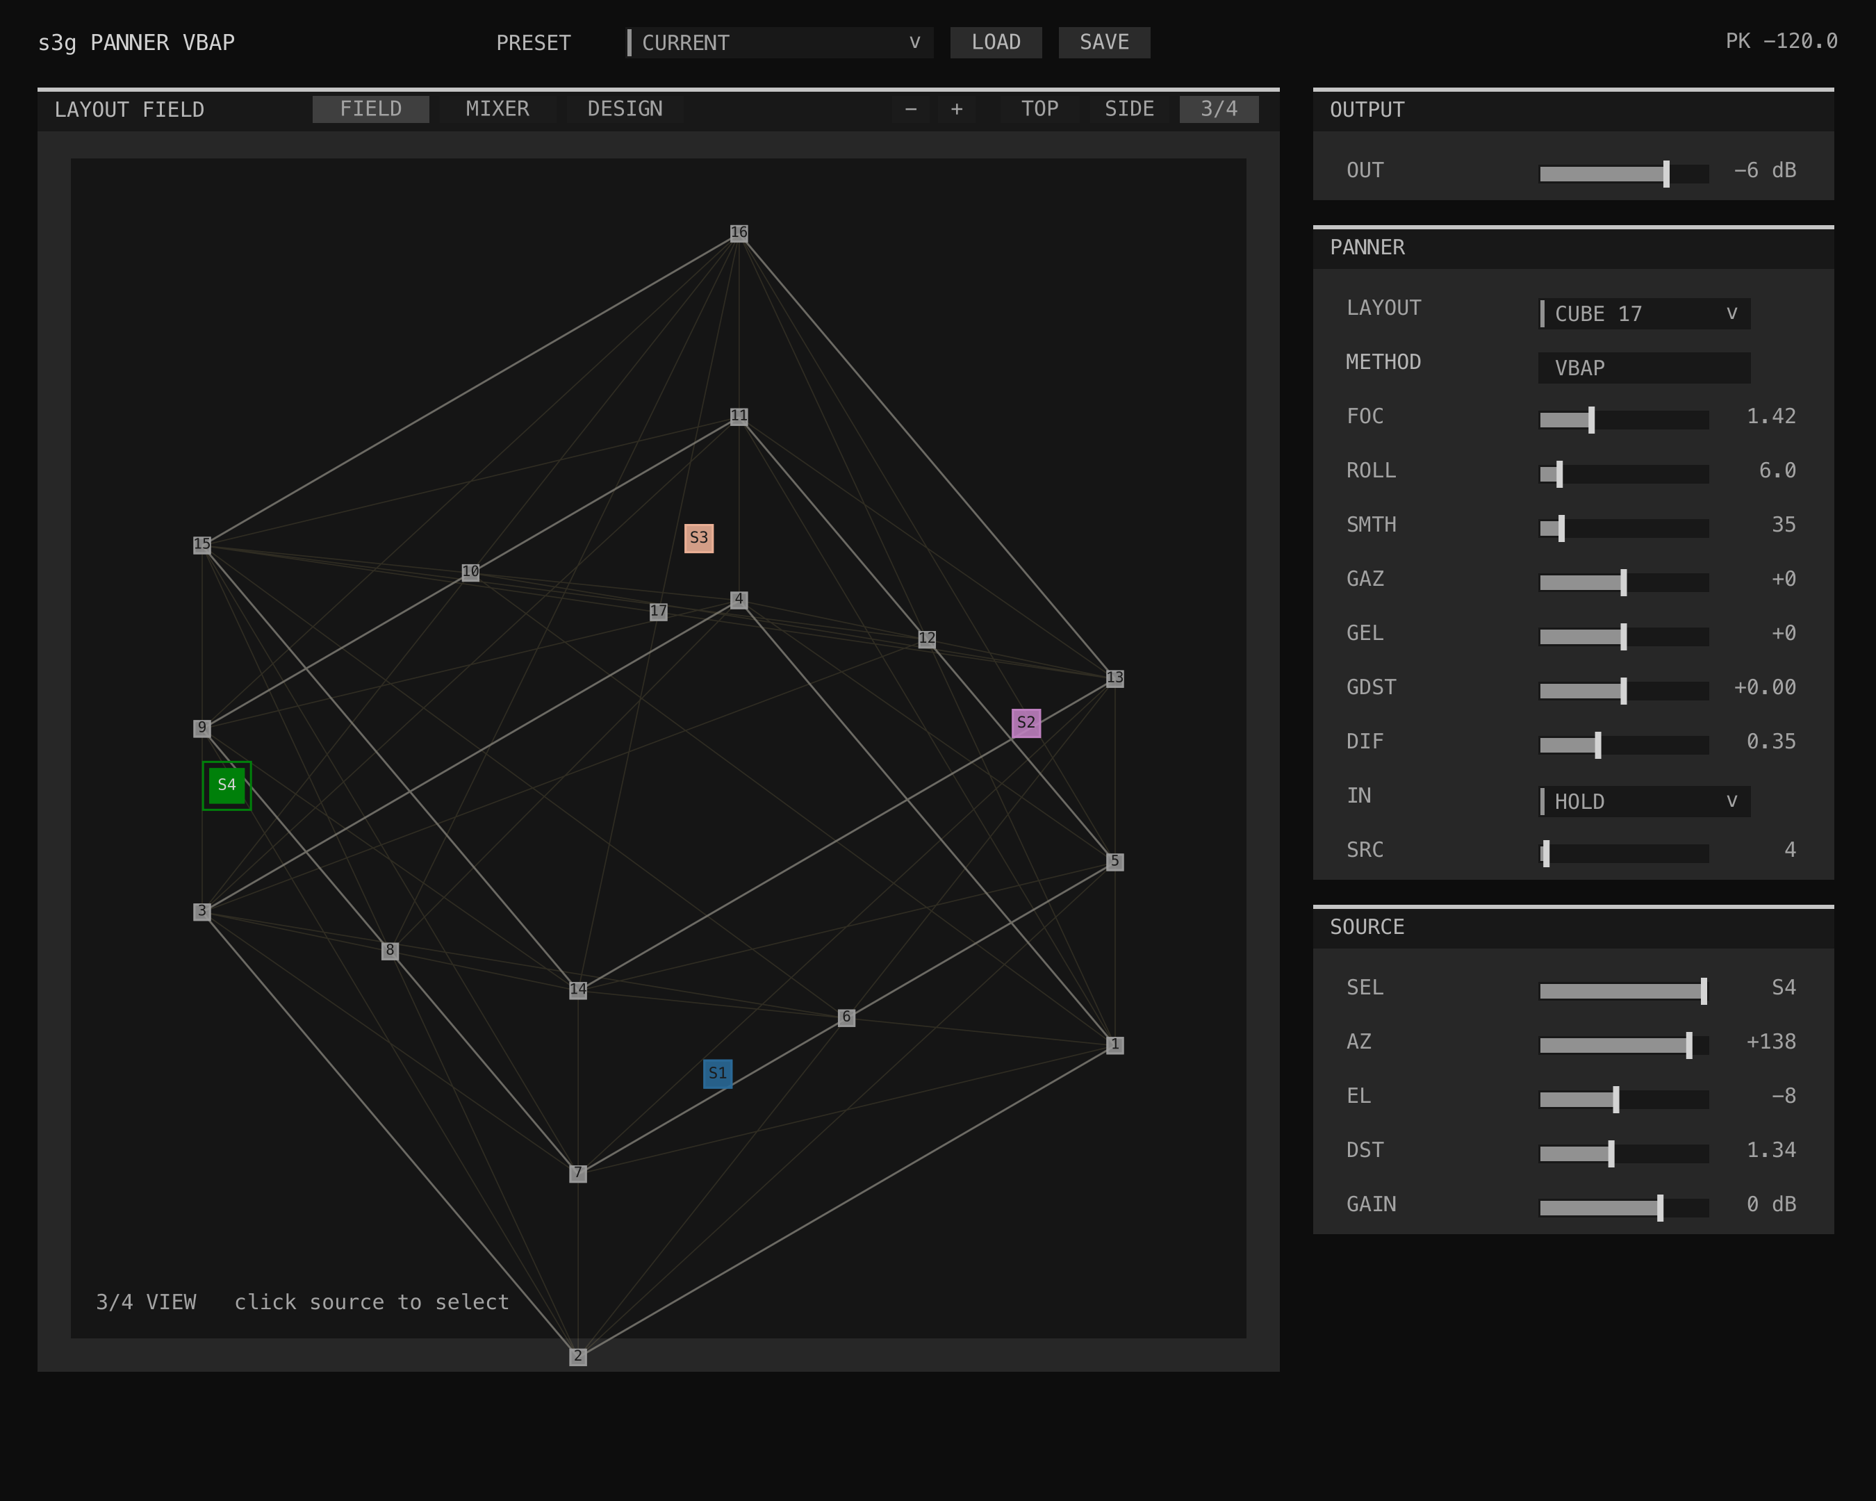Open the MIXER tab
This screenshot has height=1501, width=1876.
[x=497, y=109]
